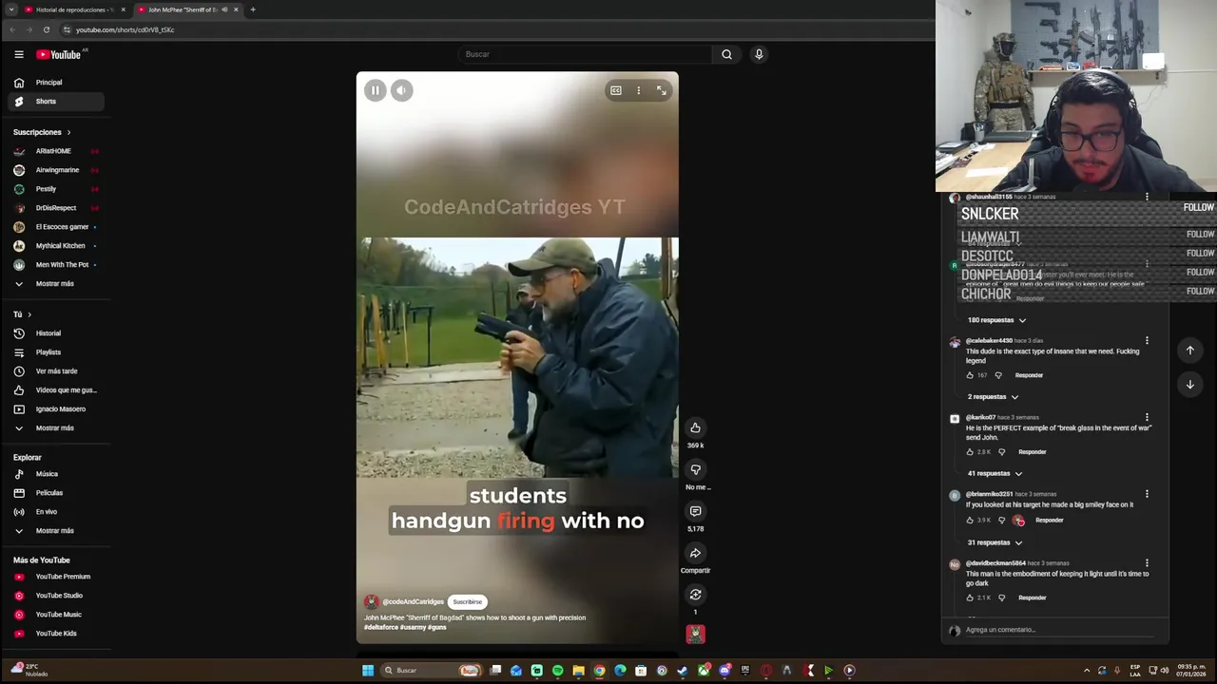Like the @brianmiko3251 comment
The image size is (1217, 684).
point(970,521)
